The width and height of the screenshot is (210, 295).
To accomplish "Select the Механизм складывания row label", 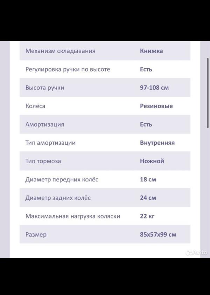I will pos(61,51).
